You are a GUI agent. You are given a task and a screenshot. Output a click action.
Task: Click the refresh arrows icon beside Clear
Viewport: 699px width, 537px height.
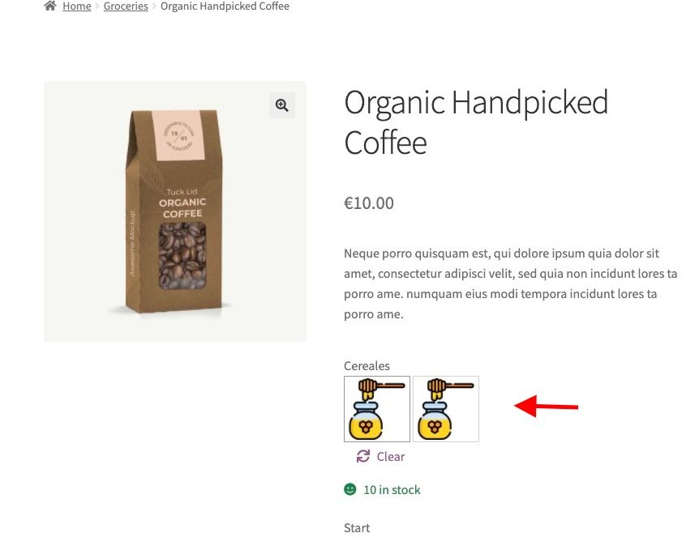tap(362, 456)
